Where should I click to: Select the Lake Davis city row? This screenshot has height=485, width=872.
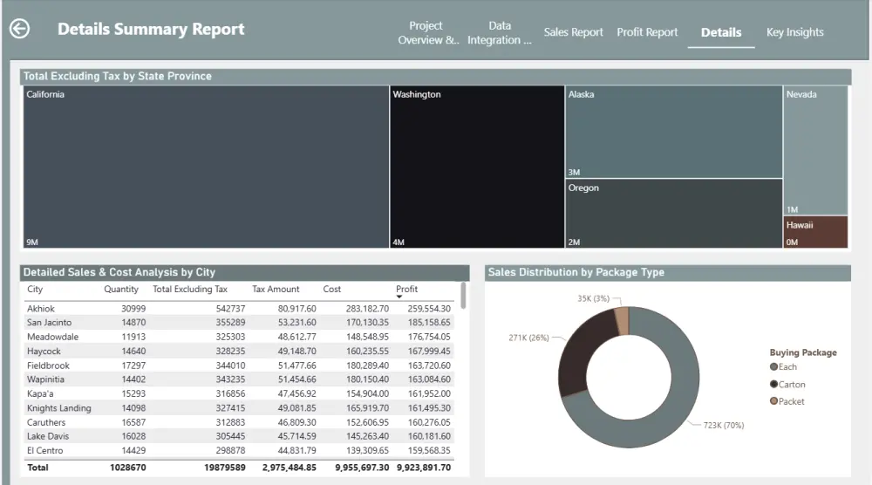coord(239,436)
